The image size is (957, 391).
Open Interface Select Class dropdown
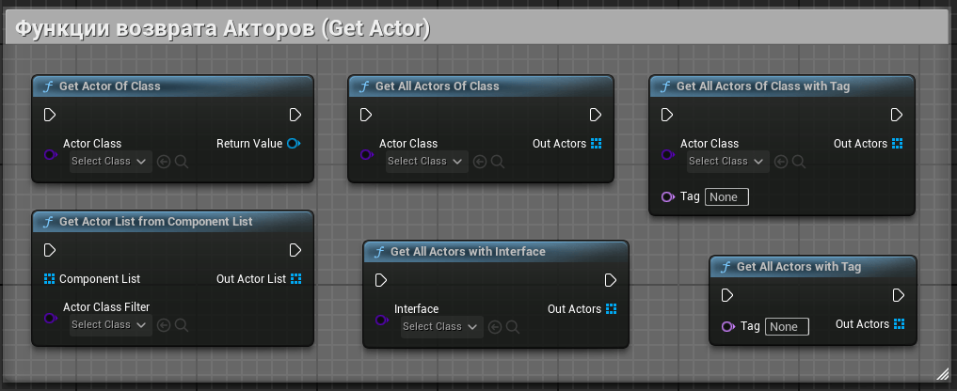442,327
